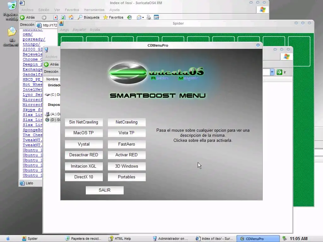Image resolution: width=323 pixels, height=242 pixels.
Task: Open Archivo menu in Explorer window
Action: point(51,57)
